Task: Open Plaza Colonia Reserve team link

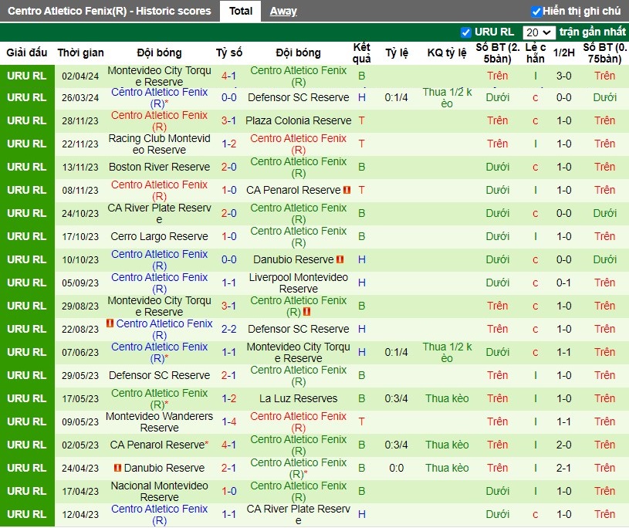Action: pos(299,120)
